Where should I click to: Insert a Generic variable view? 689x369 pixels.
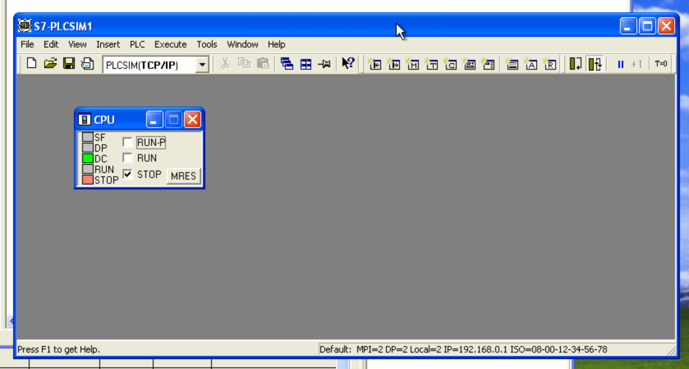(469, 64)
